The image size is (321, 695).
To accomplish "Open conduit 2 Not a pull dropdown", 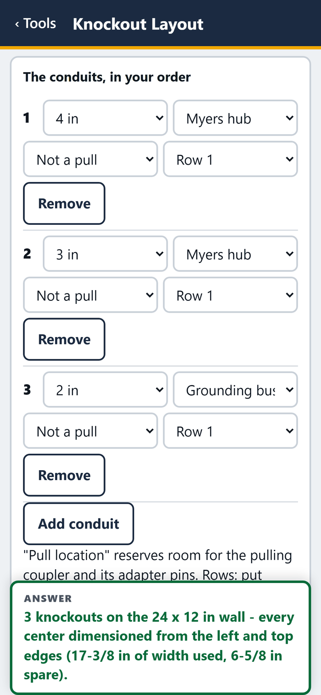I will [91, 295].
